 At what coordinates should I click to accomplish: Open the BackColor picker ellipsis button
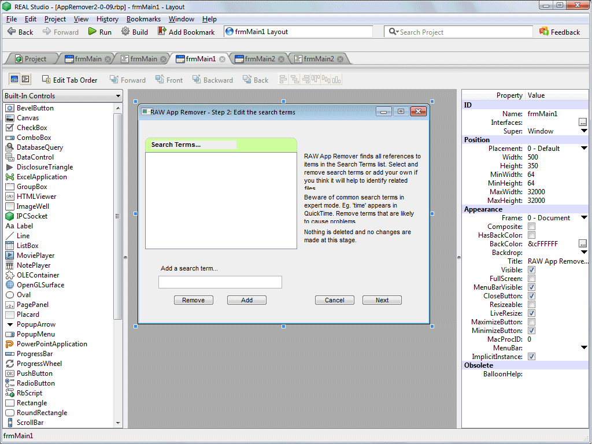pos(582,244)
